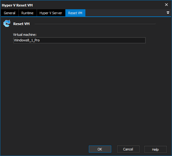Image resolution: width=172 pixels, height=156 pixels.
Task: Confirm with the OK button
Action: (x=100, y=149)
